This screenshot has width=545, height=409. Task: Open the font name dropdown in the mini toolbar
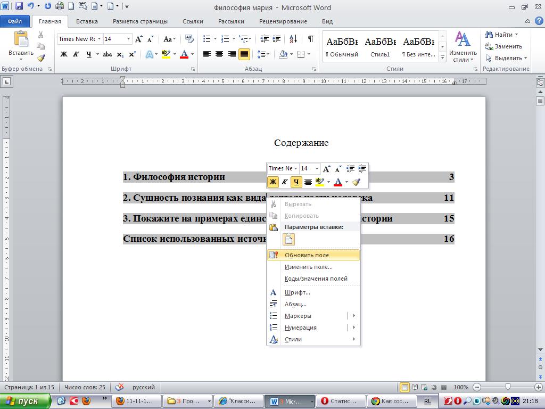pyautogui.click(x=295, y=169)
